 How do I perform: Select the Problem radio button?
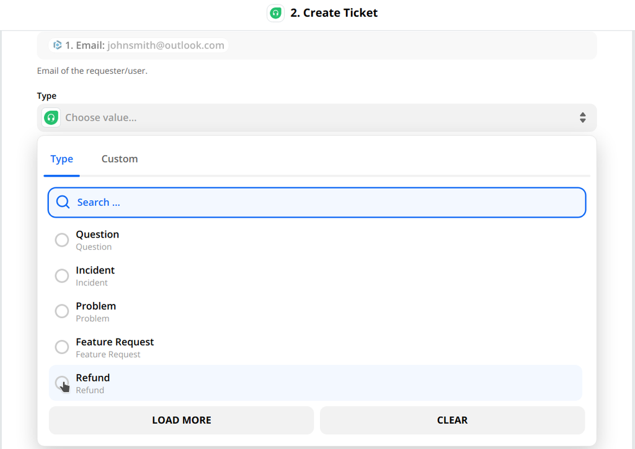(61, 311)
